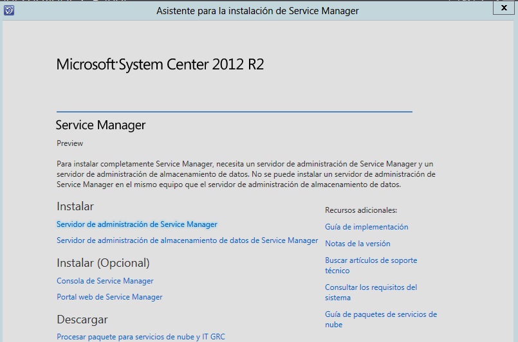Click the Preview label under Service Manager
The image size is (518, 342).
69,143
